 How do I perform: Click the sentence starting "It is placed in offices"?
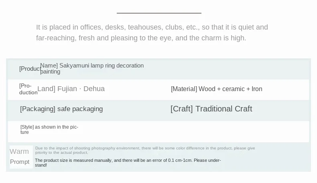coord(152,27)
